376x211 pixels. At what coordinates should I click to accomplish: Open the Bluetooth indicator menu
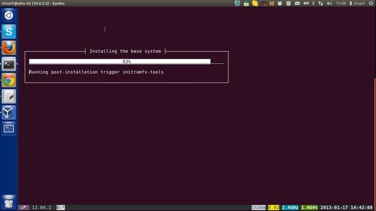click(313, 4)
